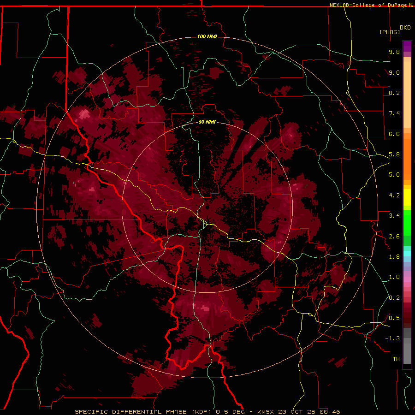
Task: Click the 6.6 scale value
Action: [394, 134]
